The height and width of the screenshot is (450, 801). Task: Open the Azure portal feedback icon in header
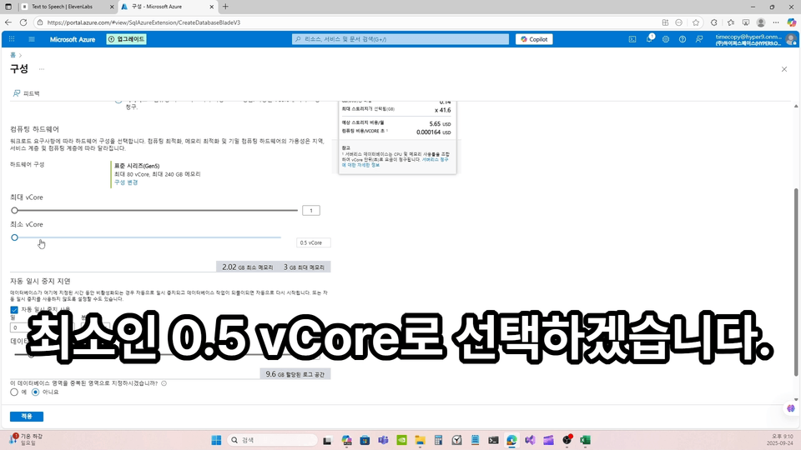(699, 39)
